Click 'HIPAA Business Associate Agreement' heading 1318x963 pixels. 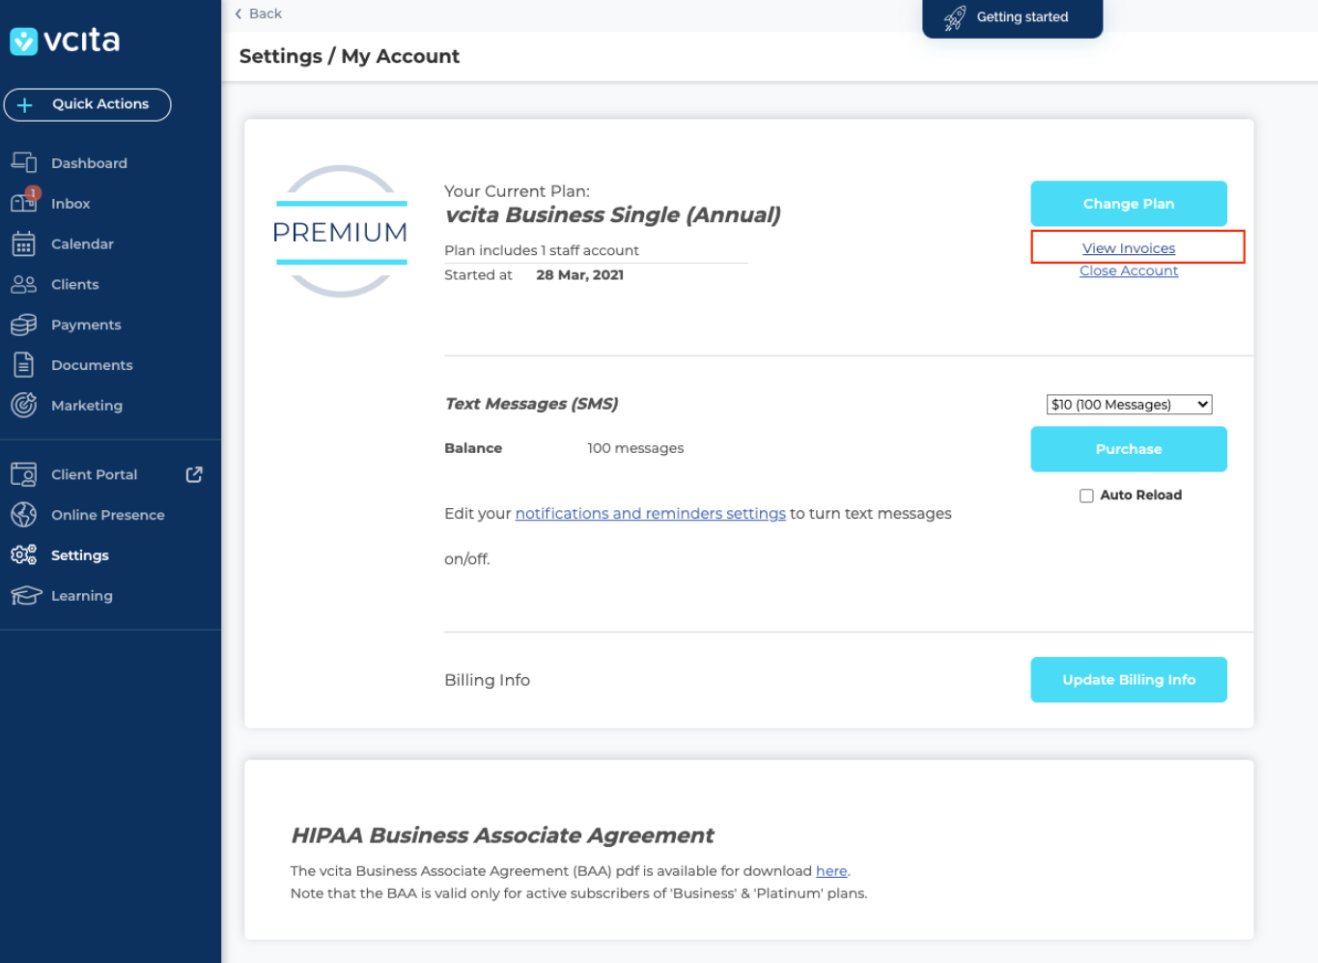pos(502,836)
